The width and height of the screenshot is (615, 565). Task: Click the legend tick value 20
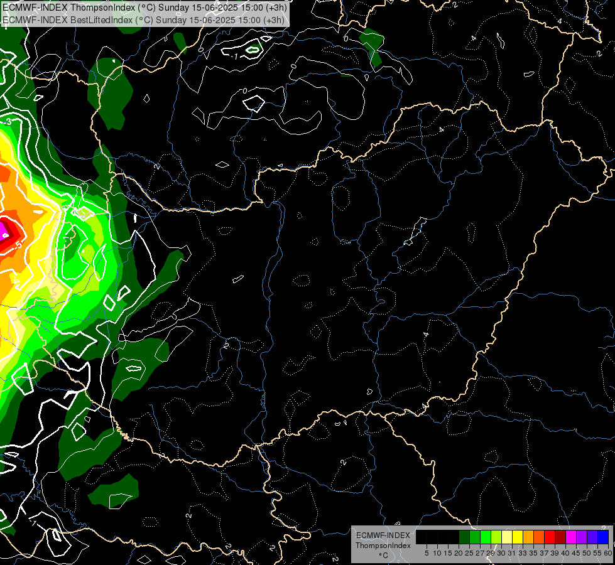(459, 553)
